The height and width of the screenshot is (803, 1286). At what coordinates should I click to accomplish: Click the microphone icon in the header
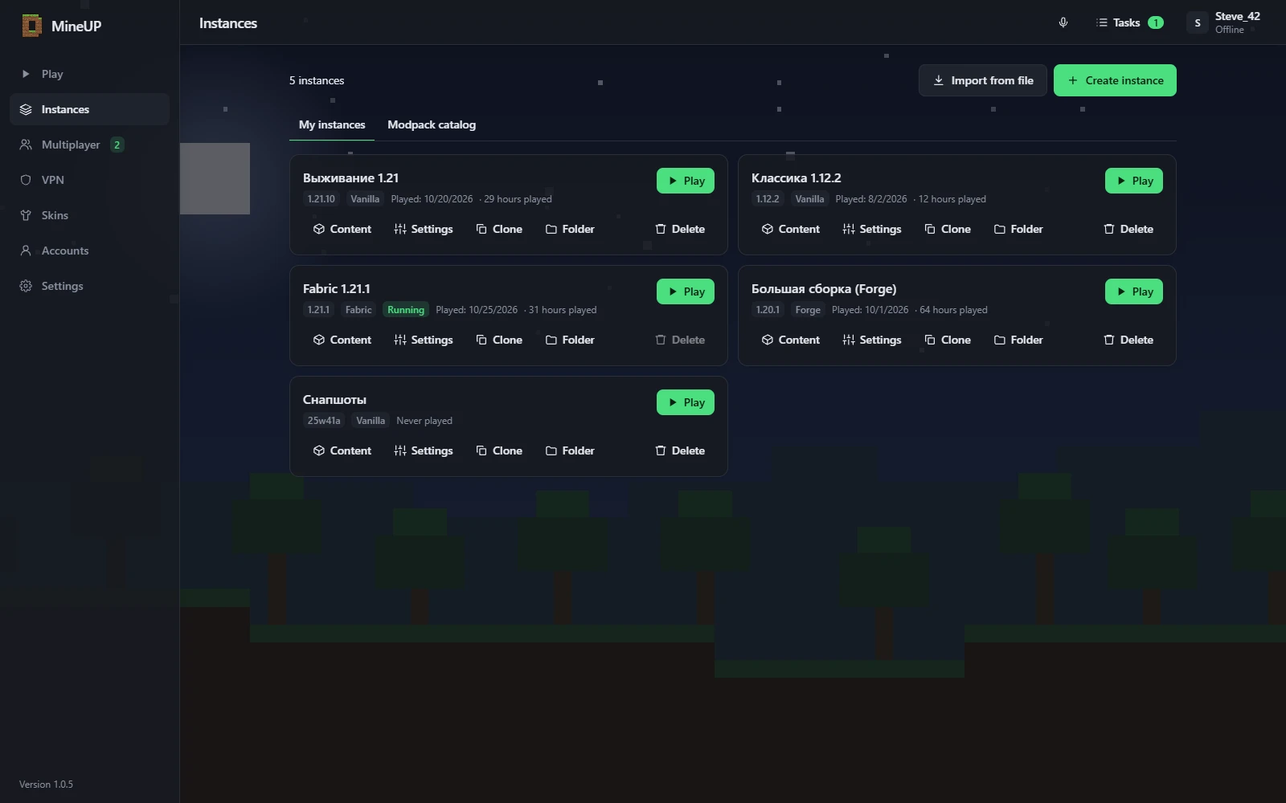1063,22
